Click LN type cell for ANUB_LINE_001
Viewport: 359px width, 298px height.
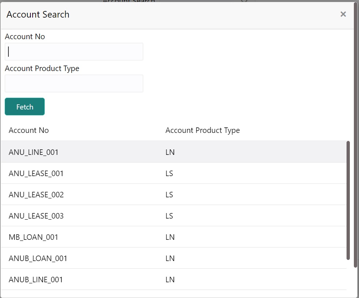(x=170, y=279)
